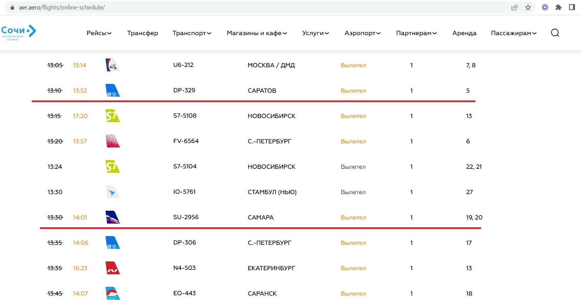Expand the Пассажирам dropdown menu
Screen dimensions: 581x300
pos(513,33)
